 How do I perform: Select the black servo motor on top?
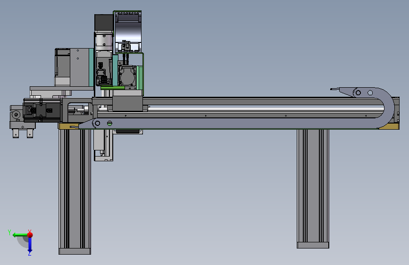(x=104, y=23)
